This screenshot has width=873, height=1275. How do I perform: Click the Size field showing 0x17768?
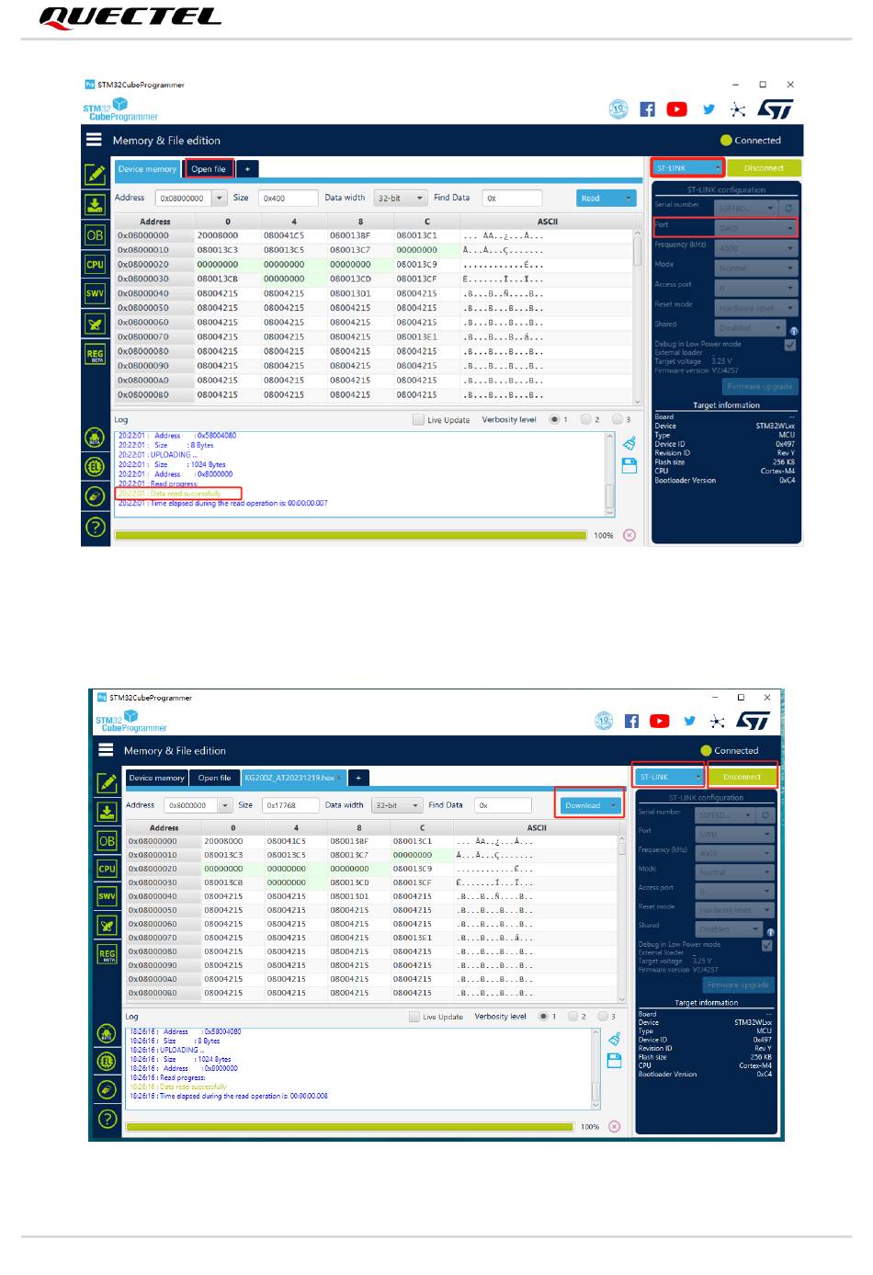tap(289, 805)
